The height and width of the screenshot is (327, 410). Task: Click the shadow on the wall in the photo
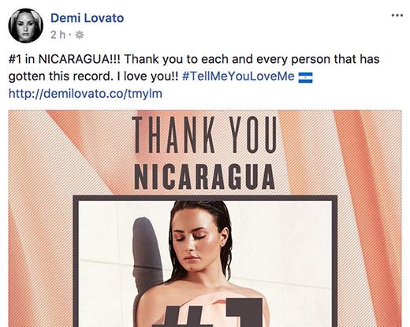[x=147, y=252]
